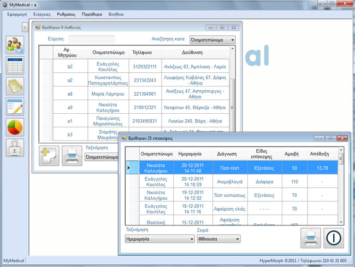
Task: Click the Εύρεση search field
Action: click(x=91, y=39)
